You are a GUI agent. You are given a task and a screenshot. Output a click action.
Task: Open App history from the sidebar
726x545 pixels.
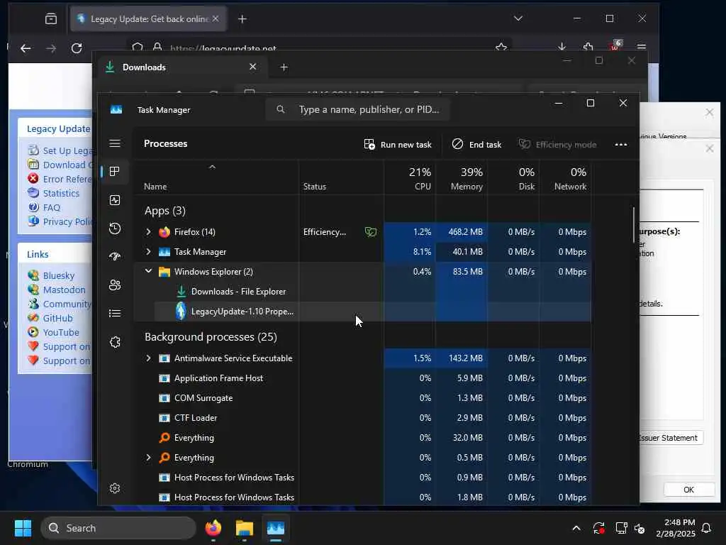pyautogui.click(x=115, y=229)
